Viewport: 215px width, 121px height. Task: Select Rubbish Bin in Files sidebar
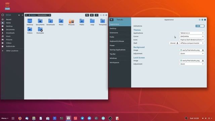pyautogui.click(x=12, y=46)
